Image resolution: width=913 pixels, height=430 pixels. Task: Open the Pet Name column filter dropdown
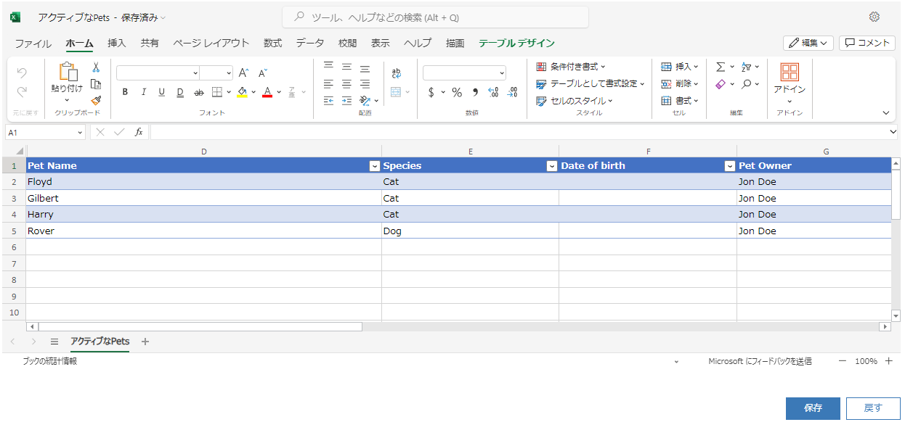pos(375,166)
